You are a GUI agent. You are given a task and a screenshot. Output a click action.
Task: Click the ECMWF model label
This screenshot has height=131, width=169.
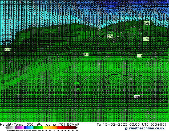tap(73, 125)
